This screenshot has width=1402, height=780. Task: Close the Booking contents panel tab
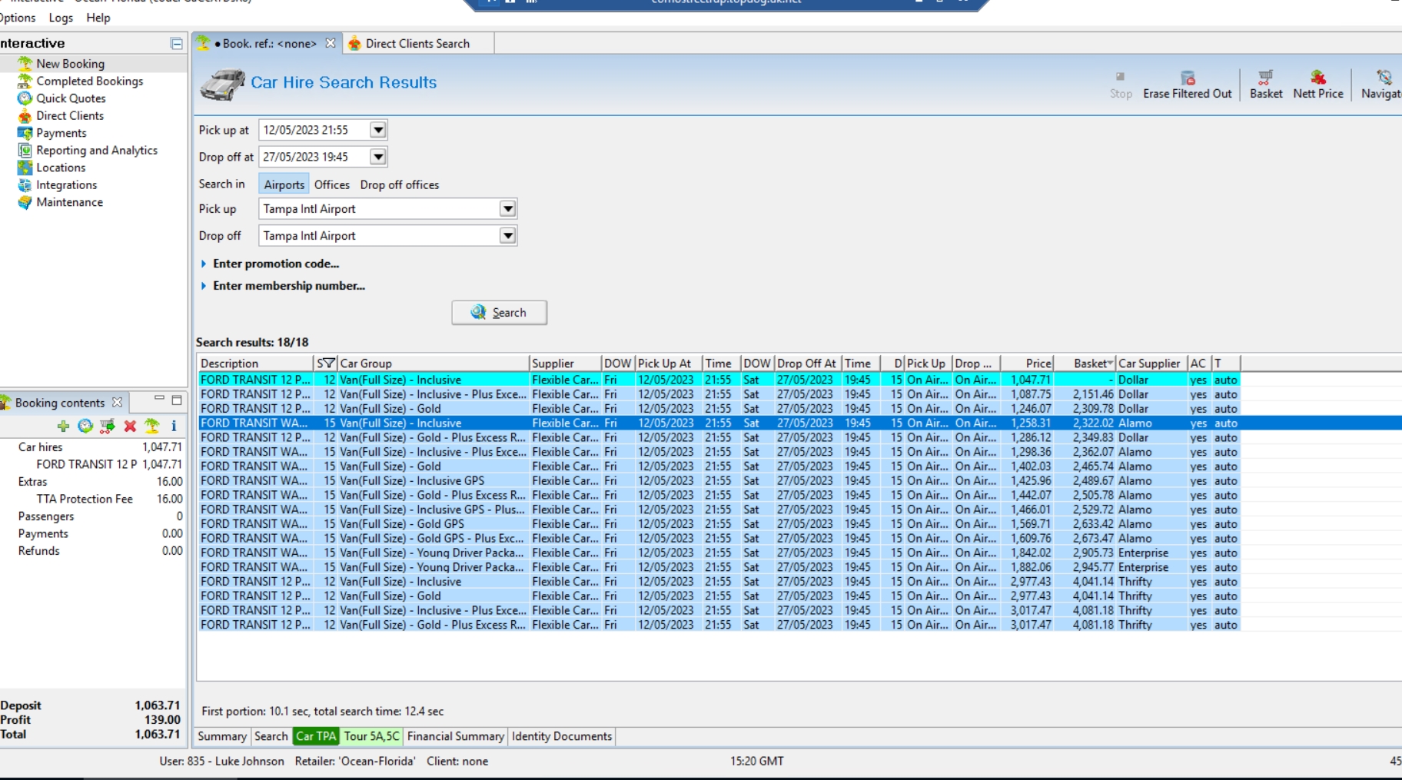click(117, 402)
